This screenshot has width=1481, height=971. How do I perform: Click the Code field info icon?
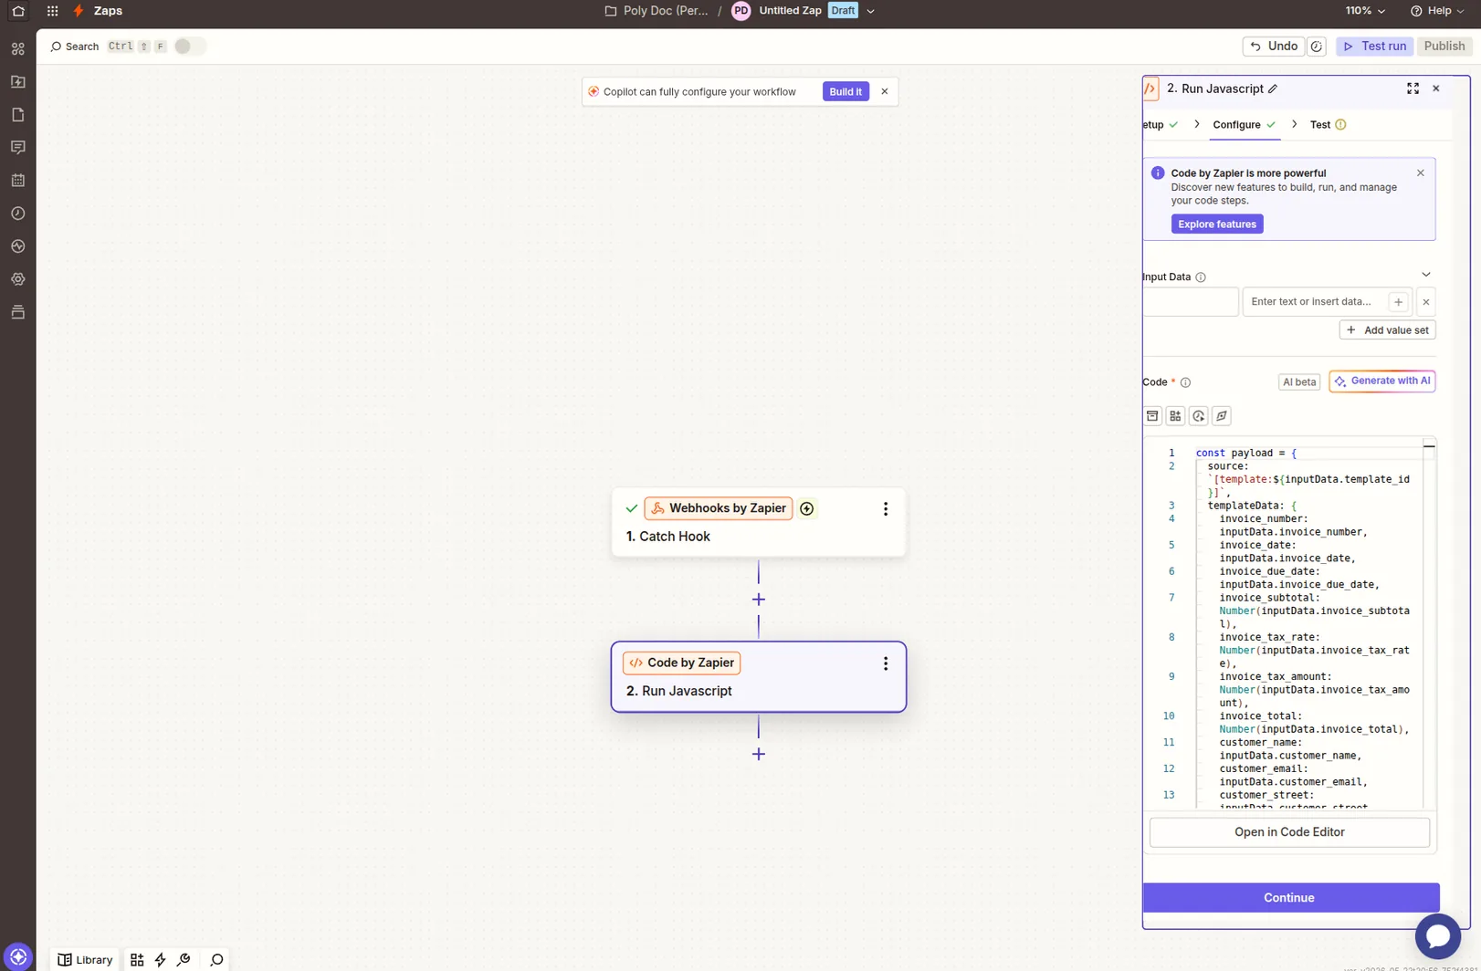point(1185,383)
